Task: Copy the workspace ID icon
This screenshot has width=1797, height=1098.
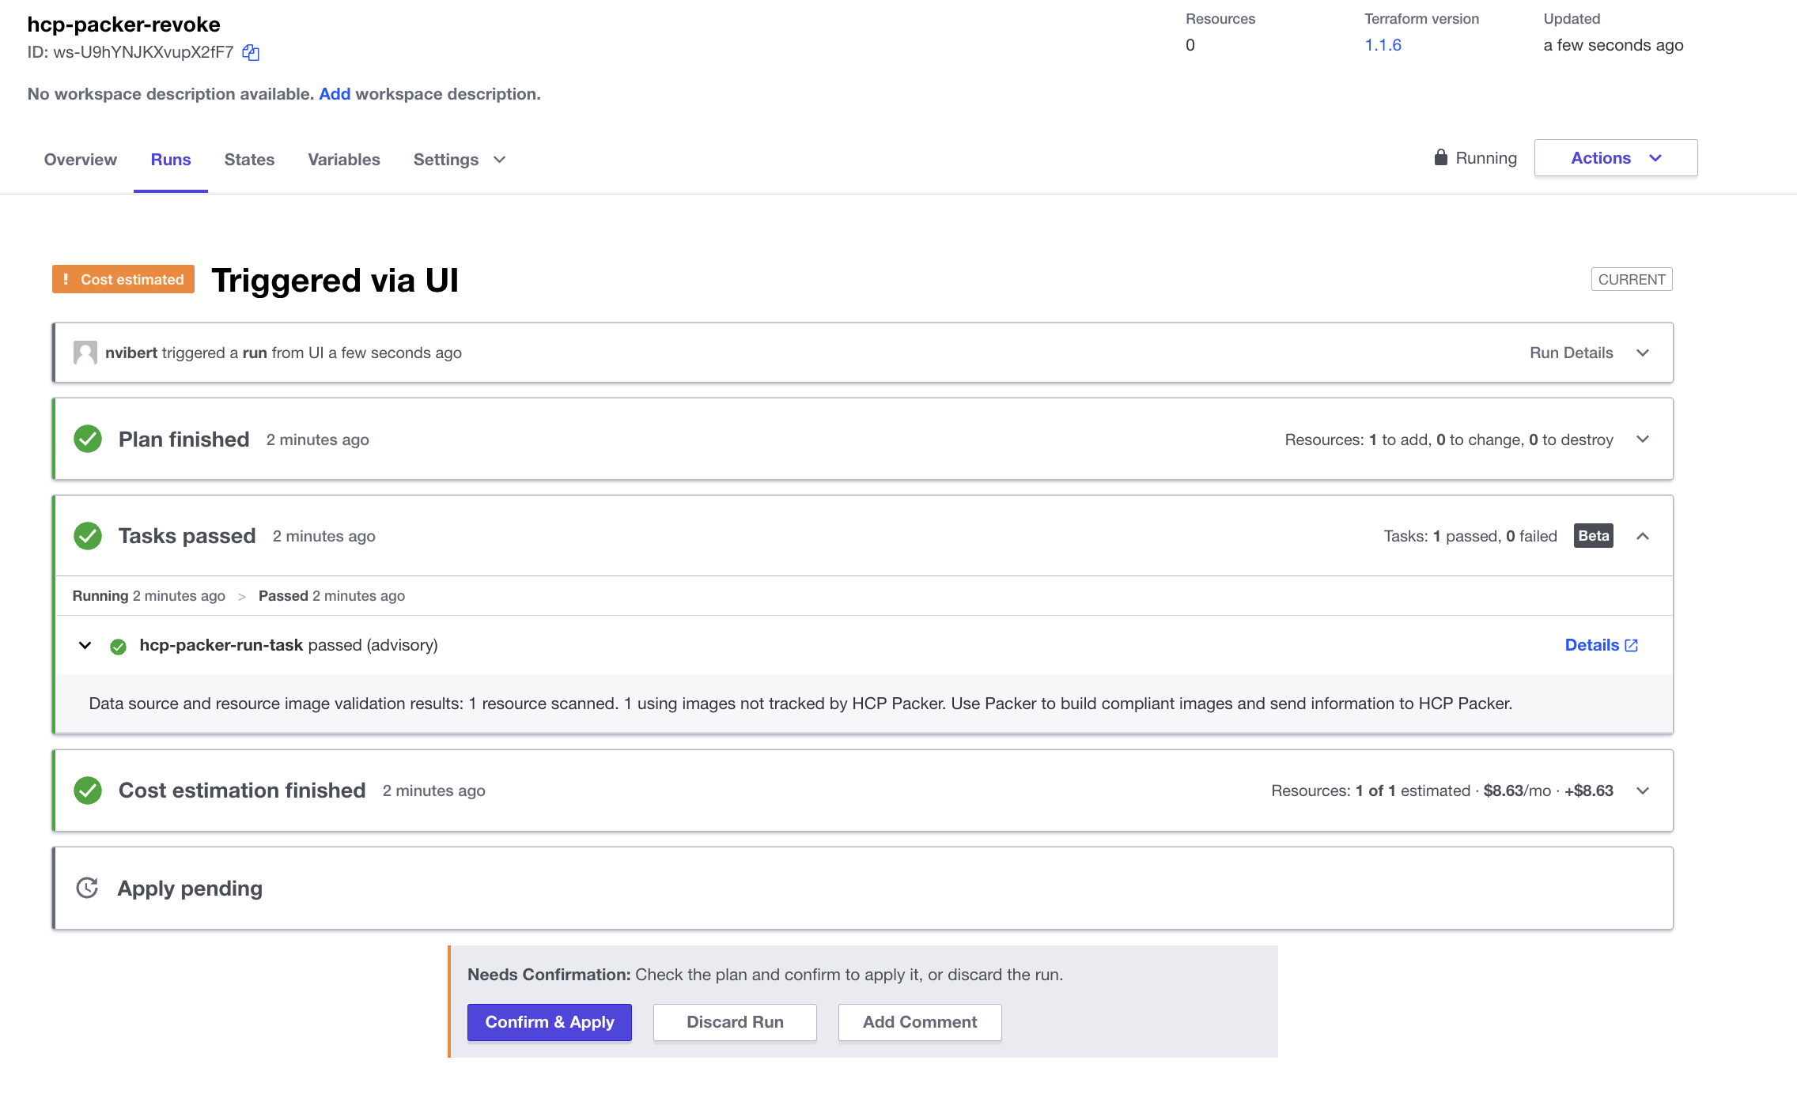Action: pyautogui.click(x=251, y=53)
